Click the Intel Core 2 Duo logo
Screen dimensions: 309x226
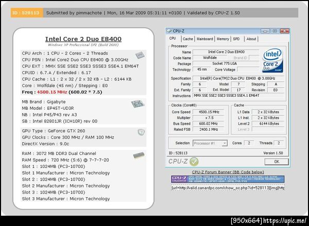click(273, 61)
